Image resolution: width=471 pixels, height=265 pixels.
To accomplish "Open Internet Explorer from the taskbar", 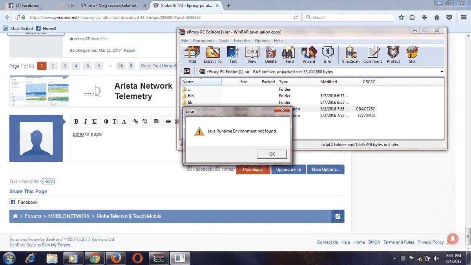I will 30,258.
